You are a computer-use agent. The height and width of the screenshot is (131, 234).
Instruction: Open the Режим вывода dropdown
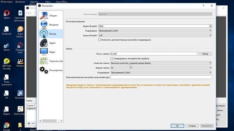coord(155,14)
